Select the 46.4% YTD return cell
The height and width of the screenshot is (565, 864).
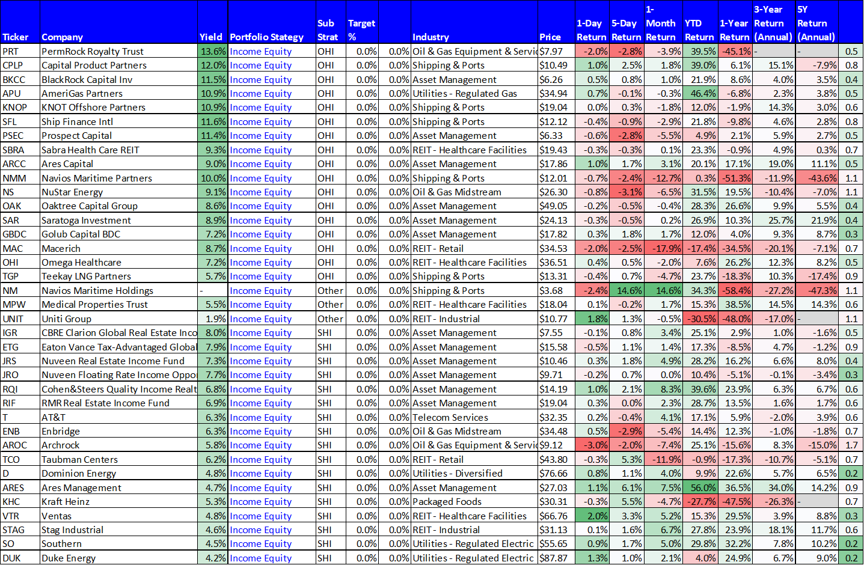tap(700, 94)
